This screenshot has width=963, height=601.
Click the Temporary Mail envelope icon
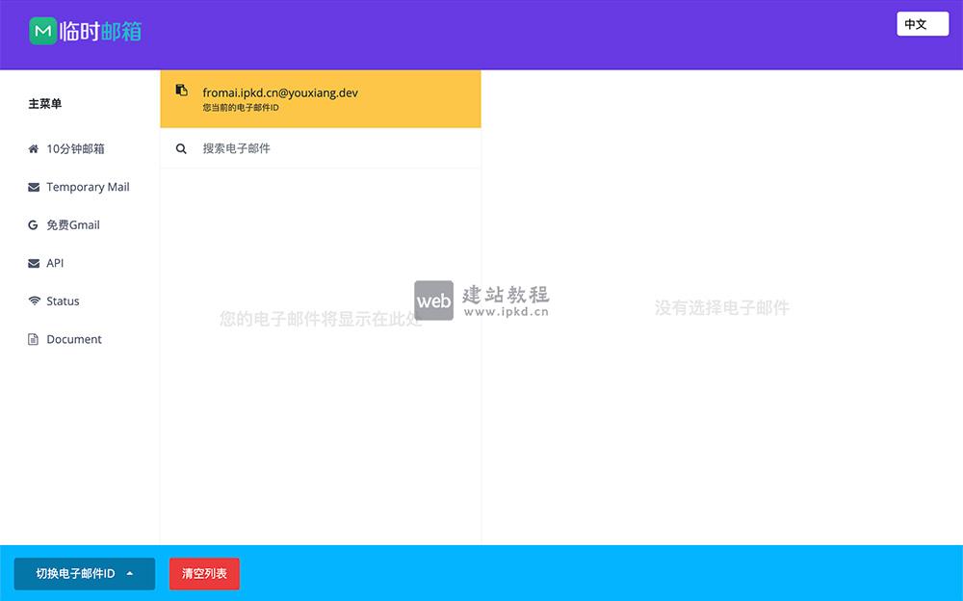click(x=32, y=187)
